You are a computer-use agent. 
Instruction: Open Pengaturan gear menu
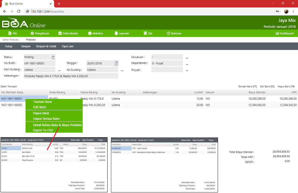click(32, 33)
